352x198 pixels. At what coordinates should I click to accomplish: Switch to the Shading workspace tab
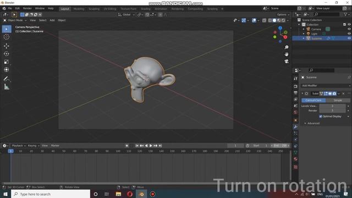point(145,9)
